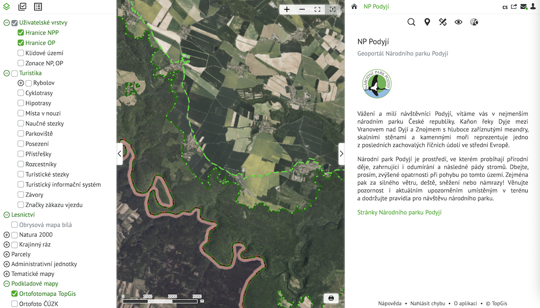Viewport: 540px width, 308px height.
Task: Expand the Parcely tree node
Action: [6, 254]
